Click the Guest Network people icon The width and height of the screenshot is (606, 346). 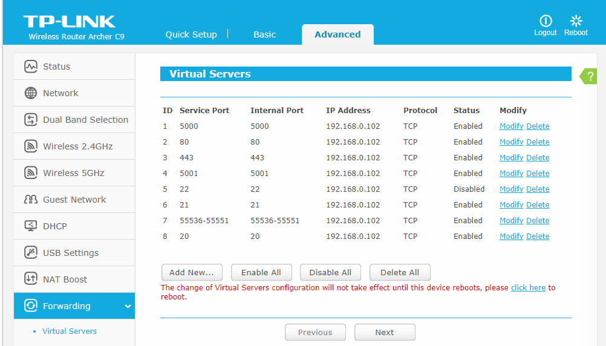tap(31, 200)
